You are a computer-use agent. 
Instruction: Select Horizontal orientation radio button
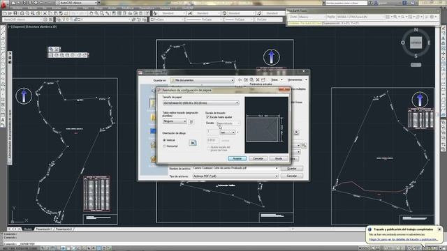click(x=164, y=146)
